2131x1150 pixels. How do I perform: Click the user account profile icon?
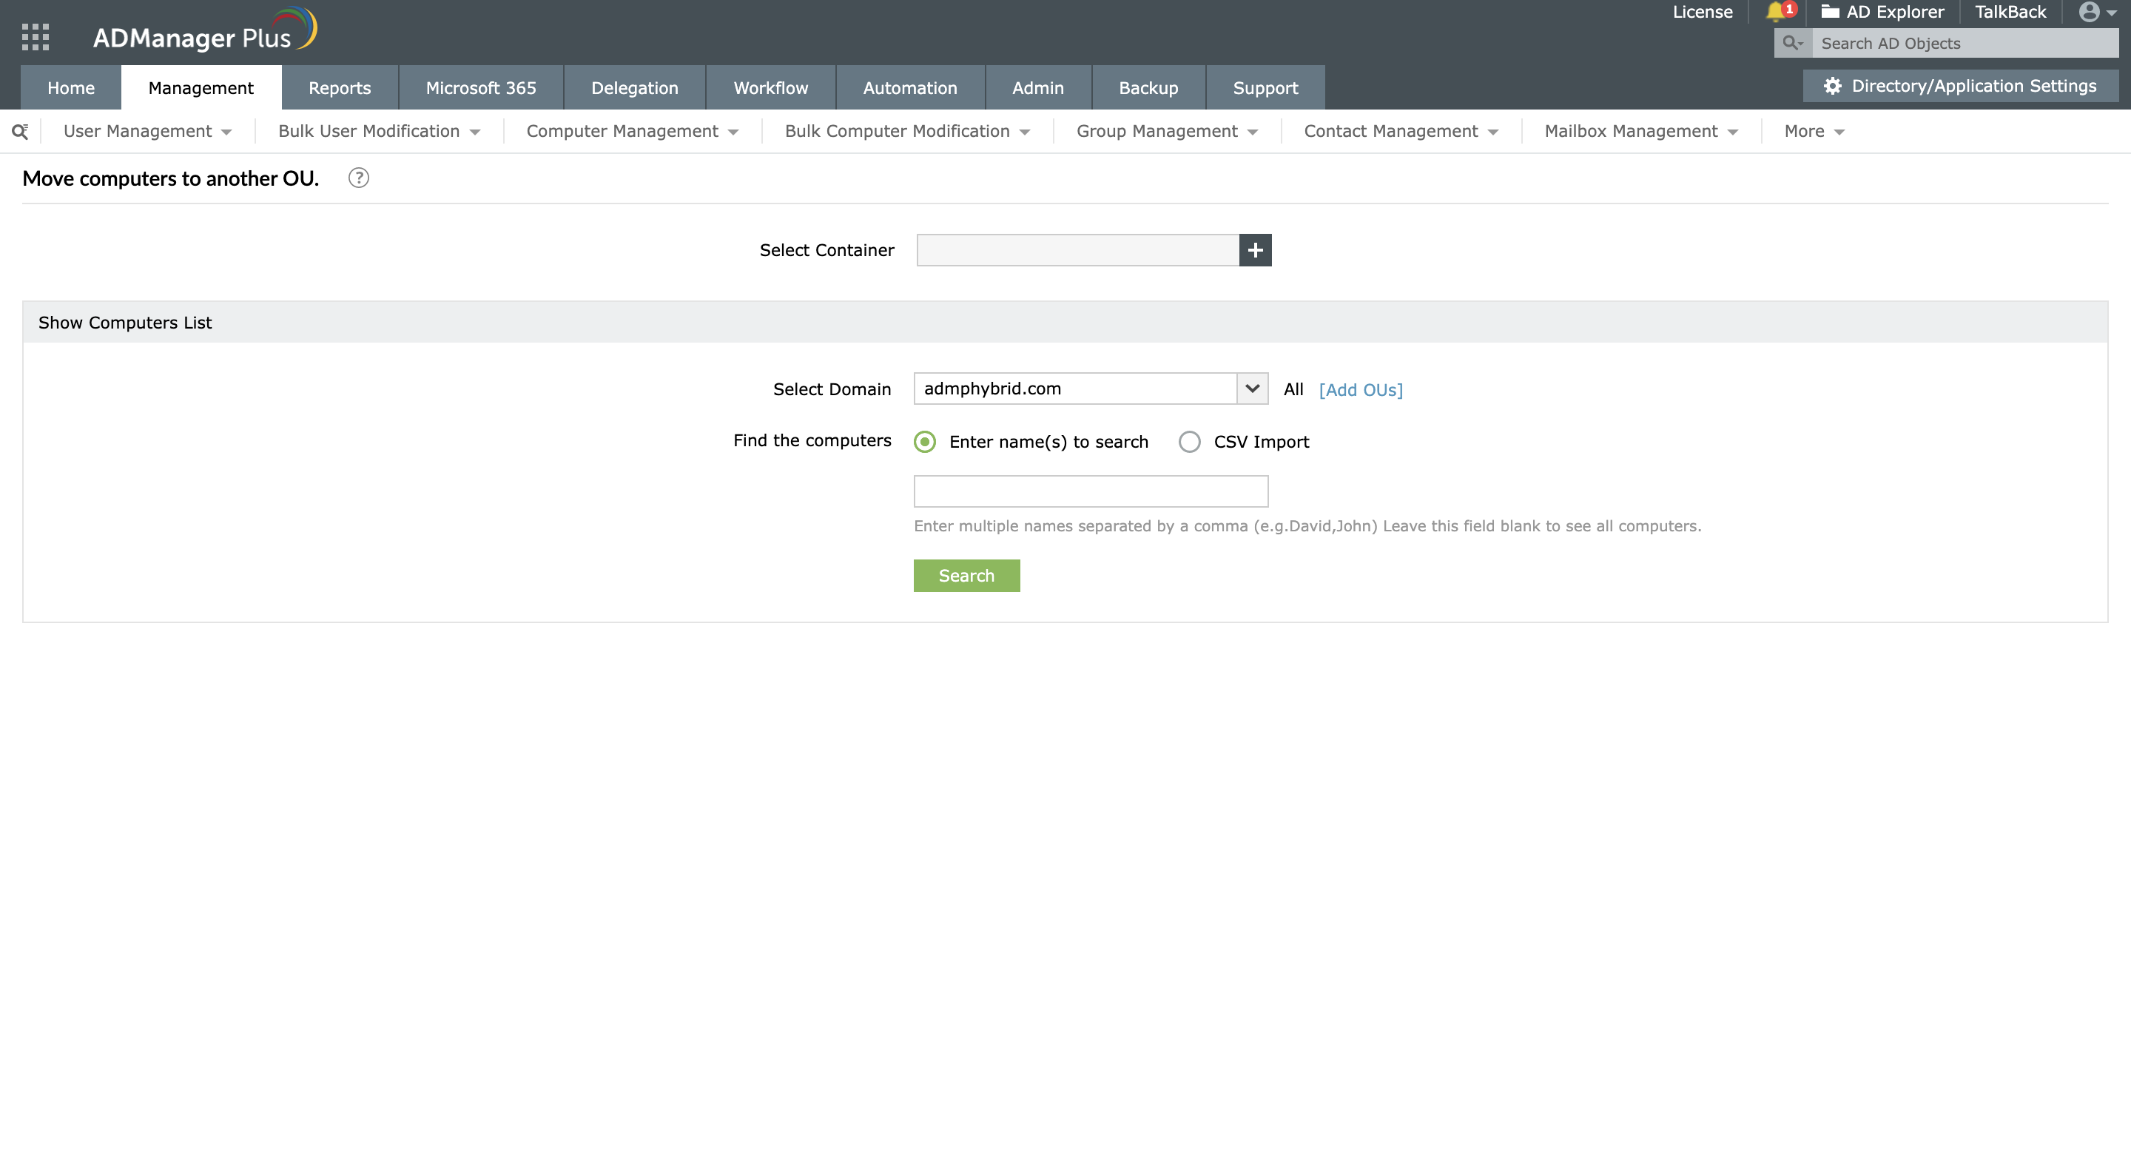(x=2089, y=12)
